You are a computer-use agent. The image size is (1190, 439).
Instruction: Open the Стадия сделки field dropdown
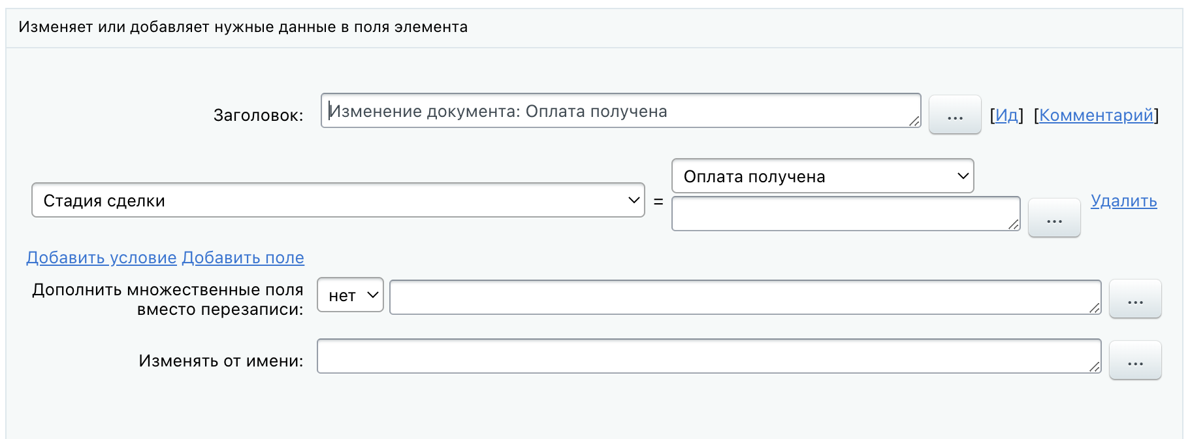(x=338, y=200)
